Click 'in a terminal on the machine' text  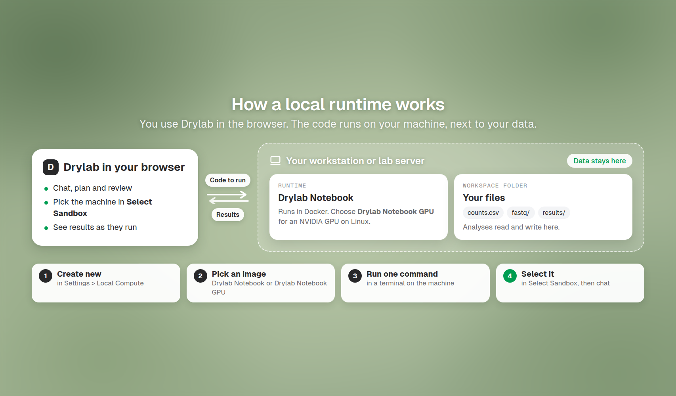coord(410,283)
